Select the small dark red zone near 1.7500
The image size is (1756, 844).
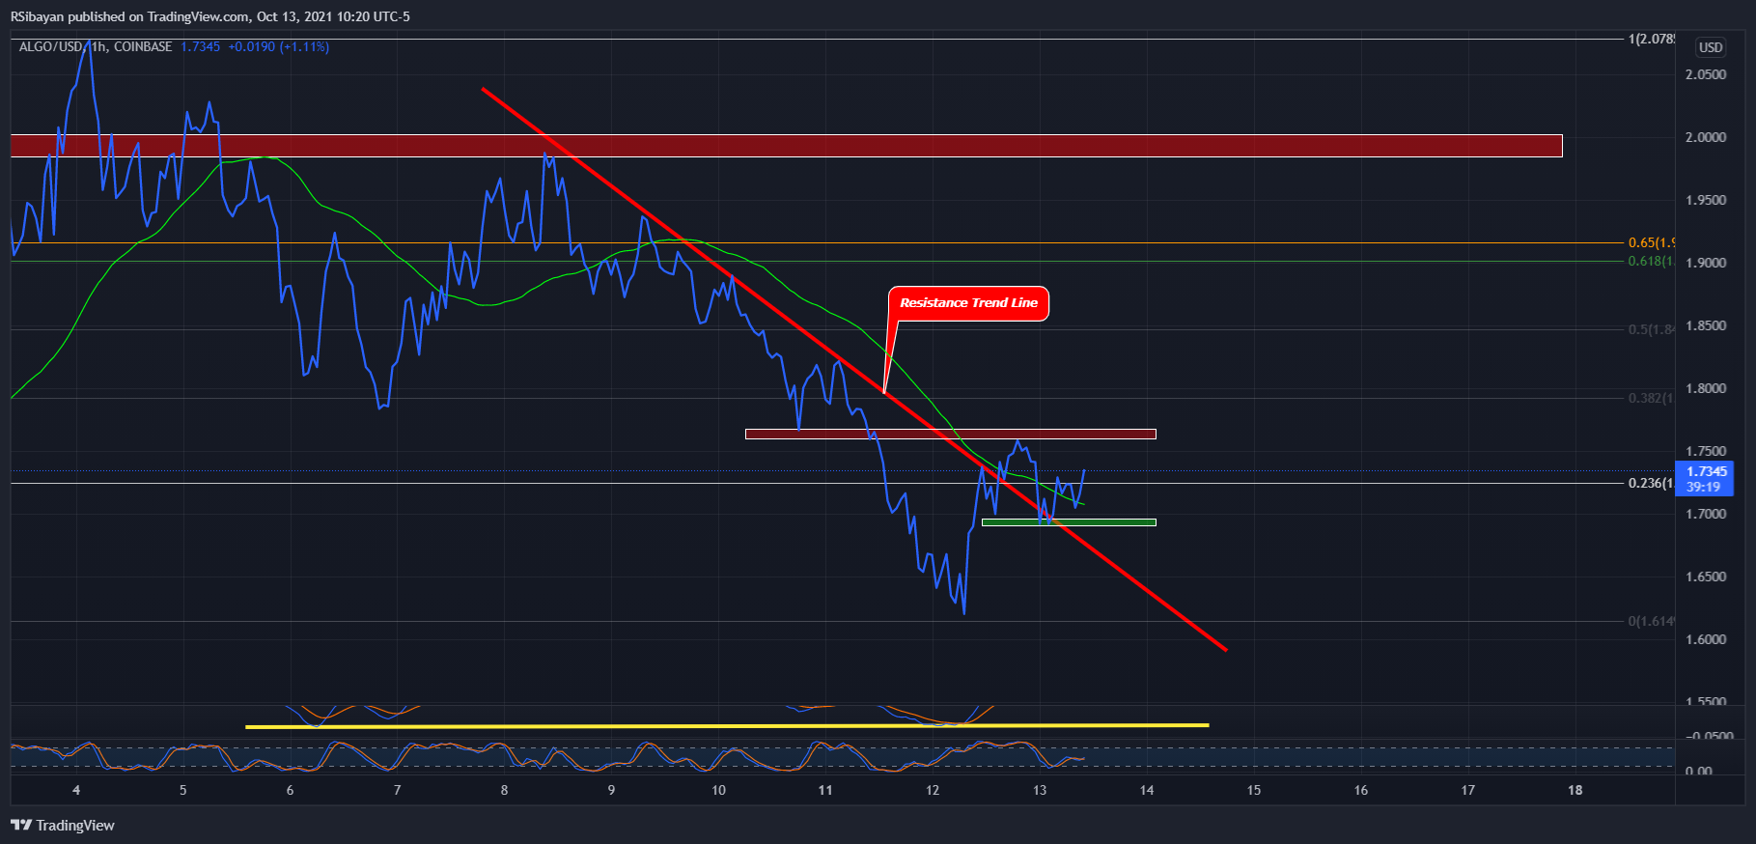[950, 434]
